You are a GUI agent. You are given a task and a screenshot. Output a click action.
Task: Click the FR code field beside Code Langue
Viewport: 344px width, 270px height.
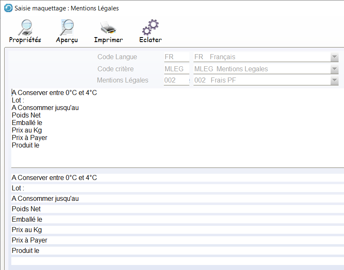[176, 57]
